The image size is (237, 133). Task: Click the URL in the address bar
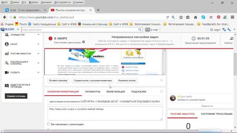tap(46, 17)
